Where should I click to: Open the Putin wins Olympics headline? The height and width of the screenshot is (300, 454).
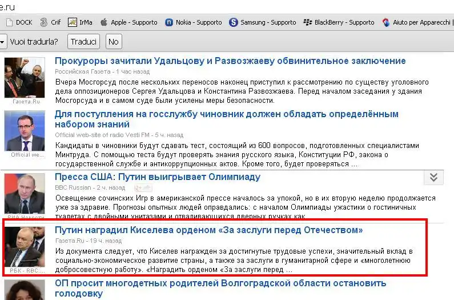pos(158,177)
